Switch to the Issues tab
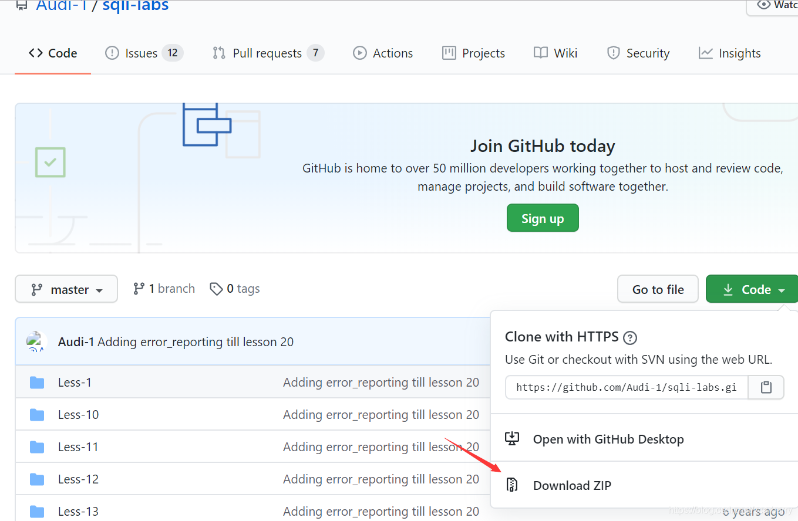 point(144,53)
